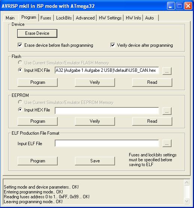This screenshot has width=194, height=208.
Task: Click the Input ELF File field
Action: pos(107,143)
